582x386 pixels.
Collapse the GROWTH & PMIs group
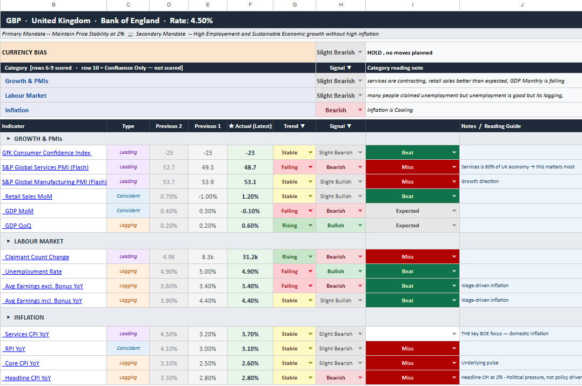click(9, 139)
